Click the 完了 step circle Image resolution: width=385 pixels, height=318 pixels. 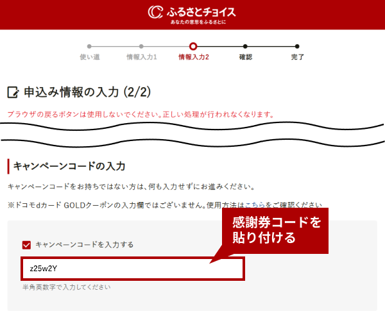297,46
